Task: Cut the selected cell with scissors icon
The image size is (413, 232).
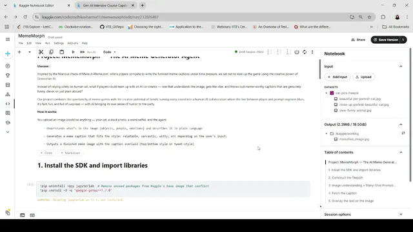Action: click(41, 52)
